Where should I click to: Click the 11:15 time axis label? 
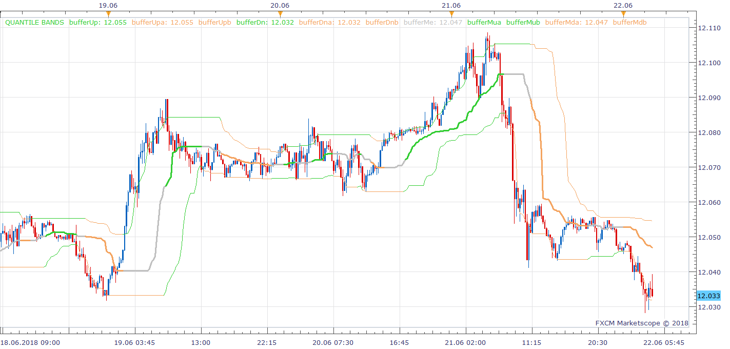pos(531,342)
